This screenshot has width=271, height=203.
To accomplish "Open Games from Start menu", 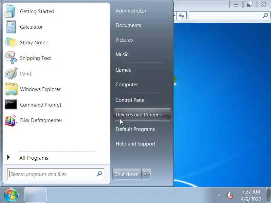I will point(123,70).
